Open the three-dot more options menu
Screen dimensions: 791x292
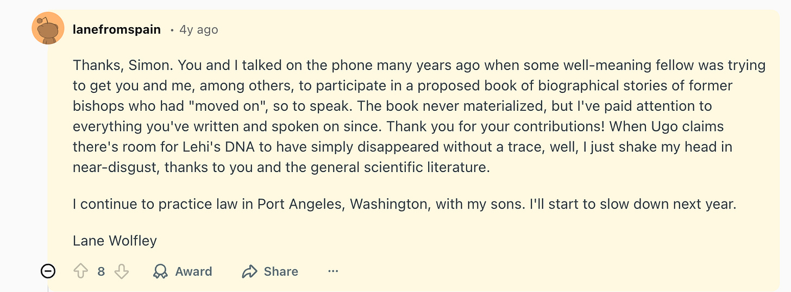click(333, 271)
